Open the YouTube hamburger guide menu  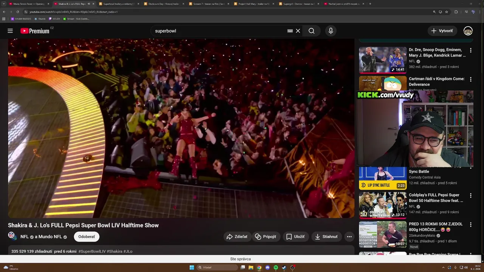tap(10, 31)
